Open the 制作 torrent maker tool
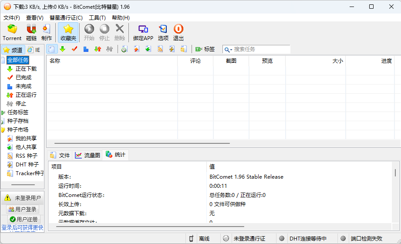Screen dimensions: 401x244 (47, 30)
